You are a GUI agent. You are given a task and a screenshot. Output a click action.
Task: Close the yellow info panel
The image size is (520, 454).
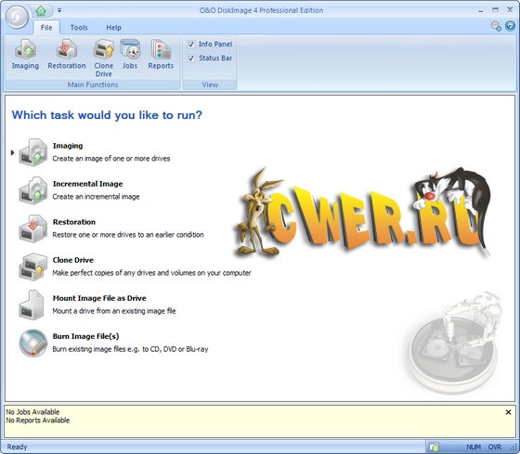(508, 412)
